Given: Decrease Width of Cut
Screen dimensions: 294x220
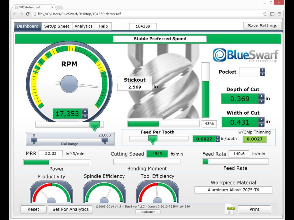Looking at the screenshot, I should [x=261, y=125].
